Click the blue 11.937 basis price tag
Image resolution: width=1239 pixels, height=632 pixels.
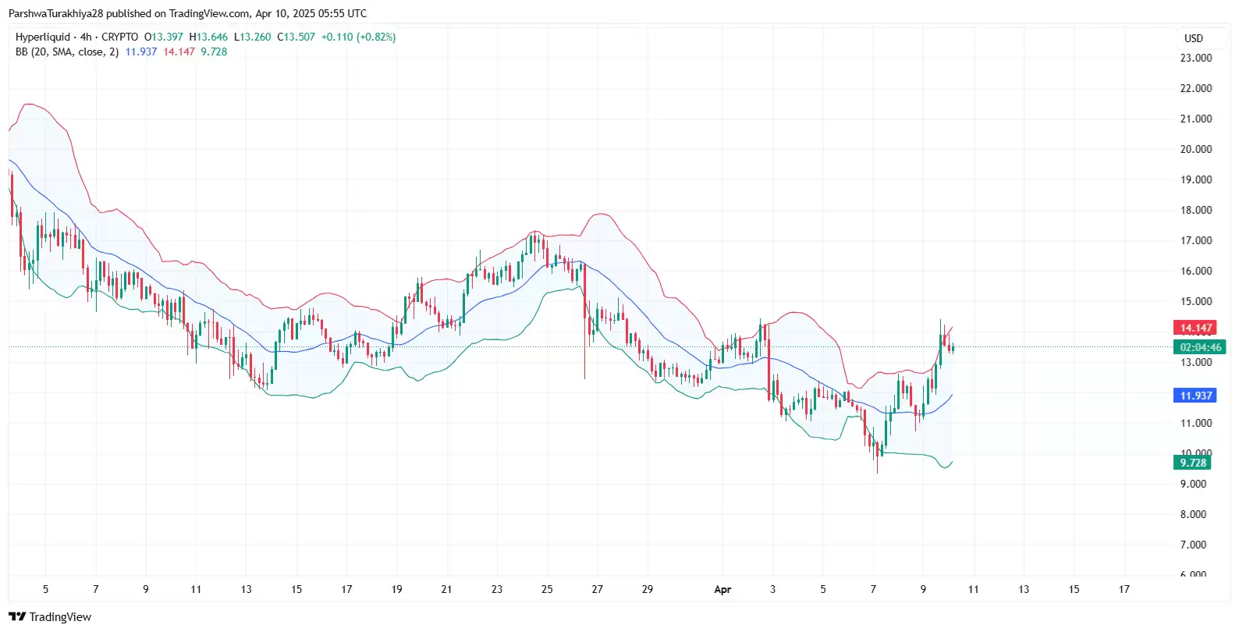point(1195,396)
